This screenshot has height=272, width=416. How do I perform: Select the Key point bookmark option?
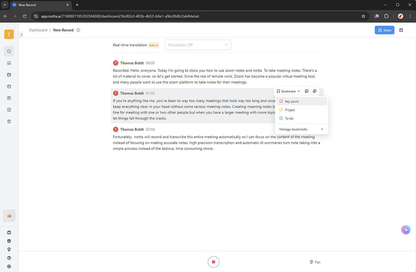pyautogui.click(x=302, y=101)
